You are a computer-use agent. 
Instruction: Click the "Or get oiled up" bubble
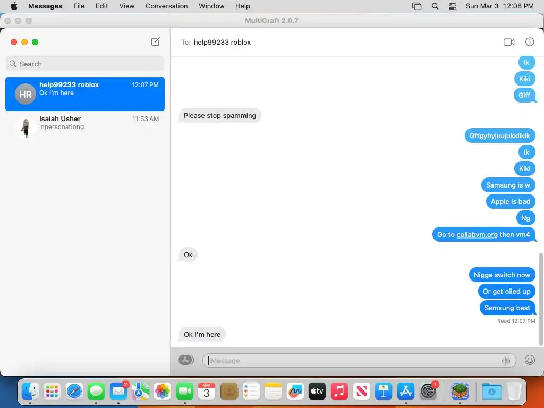click(x=506, y=292)
